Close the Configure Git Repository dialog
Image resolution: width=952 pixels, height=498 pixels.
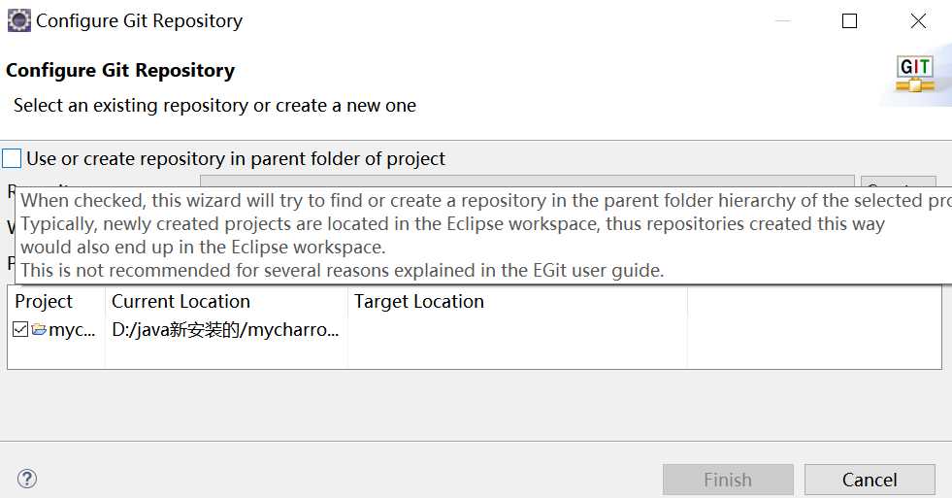tap(918, 21)
